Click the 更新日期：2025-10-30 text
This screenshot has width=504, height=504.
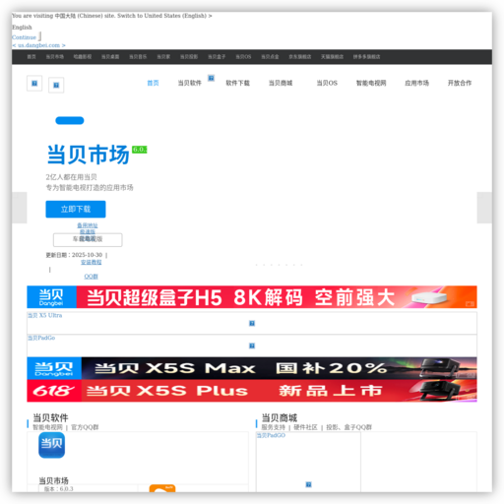pyautogui.click(x=74, y=255)
